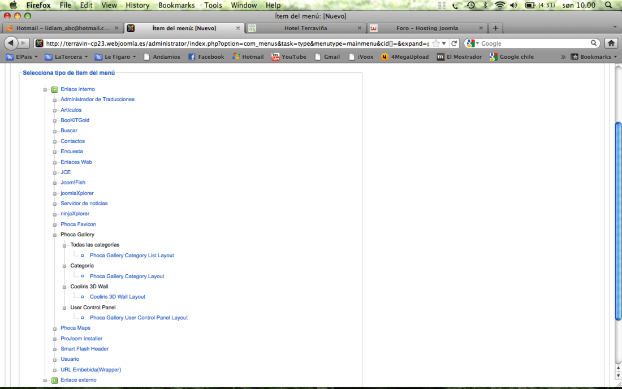The width and height of the screenshot is (622, 389).
Task: Open search engine selector dropdown
Action: 473,43
